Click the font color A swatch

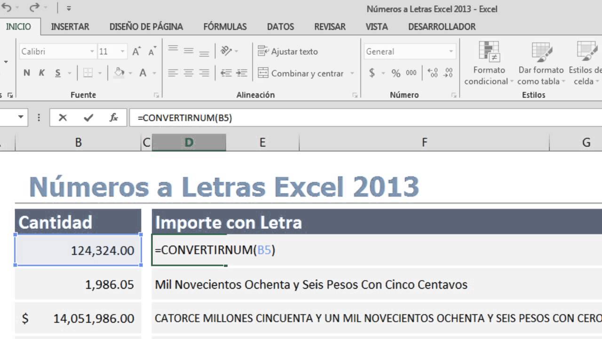click(143, 73)
